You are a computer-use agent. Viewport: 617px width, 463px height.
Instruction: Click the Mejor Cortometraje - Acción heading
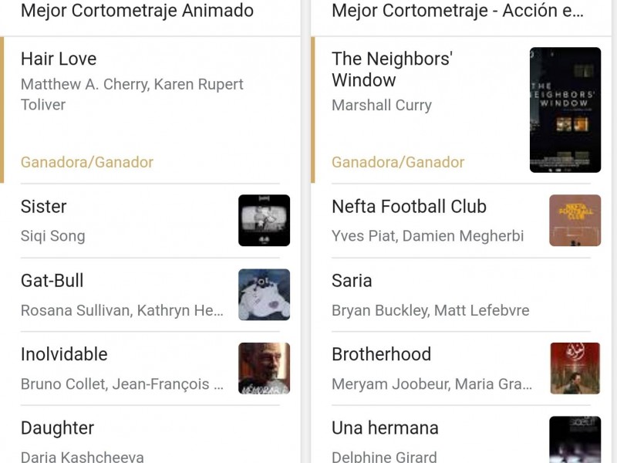pyautogui.click(x=457, y=11)
